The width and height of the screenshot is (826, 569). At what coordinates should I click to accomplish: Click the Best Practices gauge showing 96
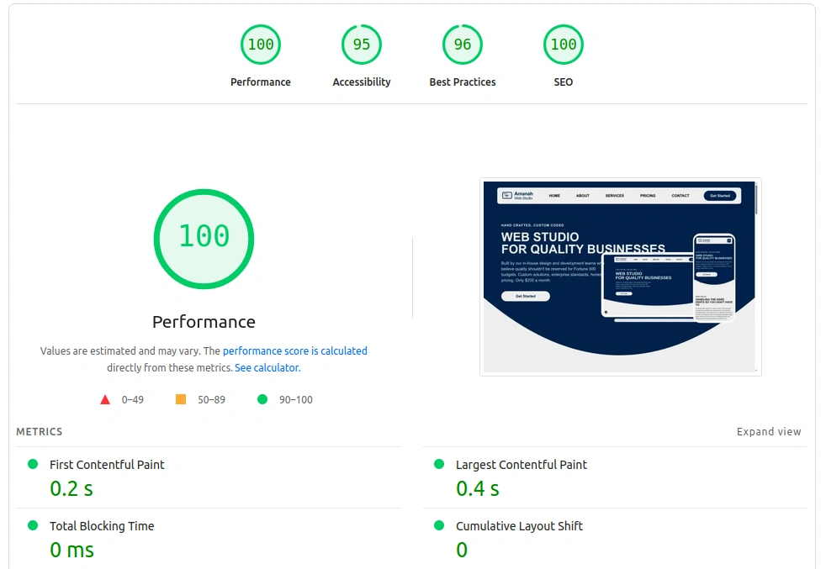tap(463, 45)
